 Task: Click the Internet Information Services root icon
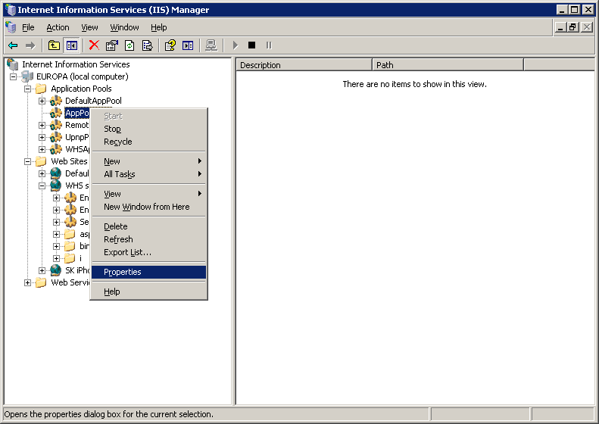coord(13,64)
